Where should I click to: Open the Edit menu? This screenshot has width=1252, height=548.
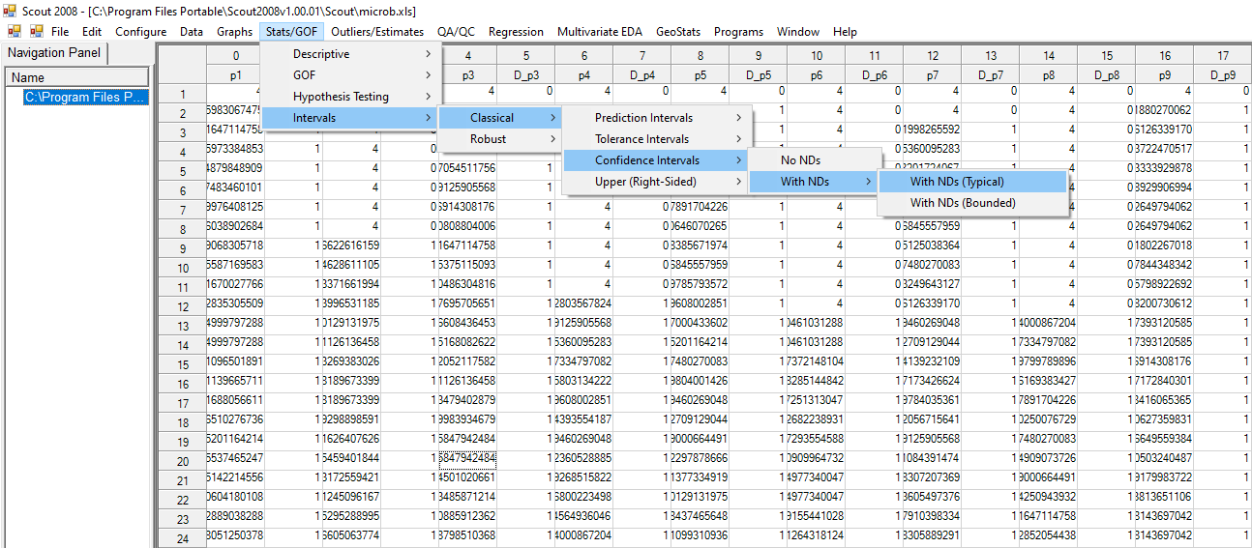[x=92, y=32]
